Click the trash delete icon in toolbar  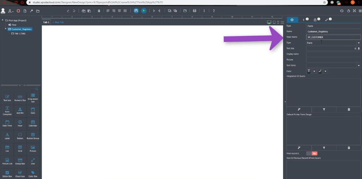click(x=99, y=11)
